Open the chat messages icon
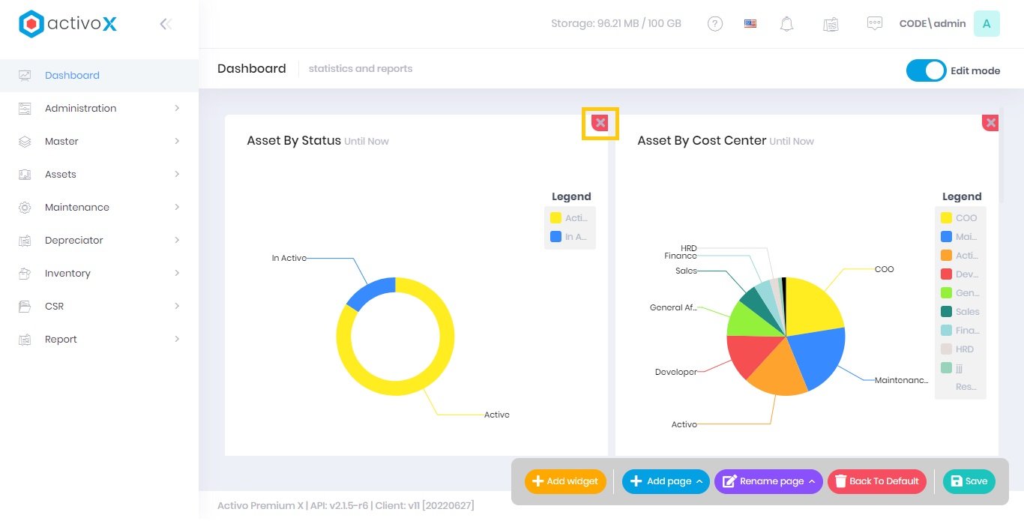The width and height of the screenshot is (1024, 521). [874, 24]
